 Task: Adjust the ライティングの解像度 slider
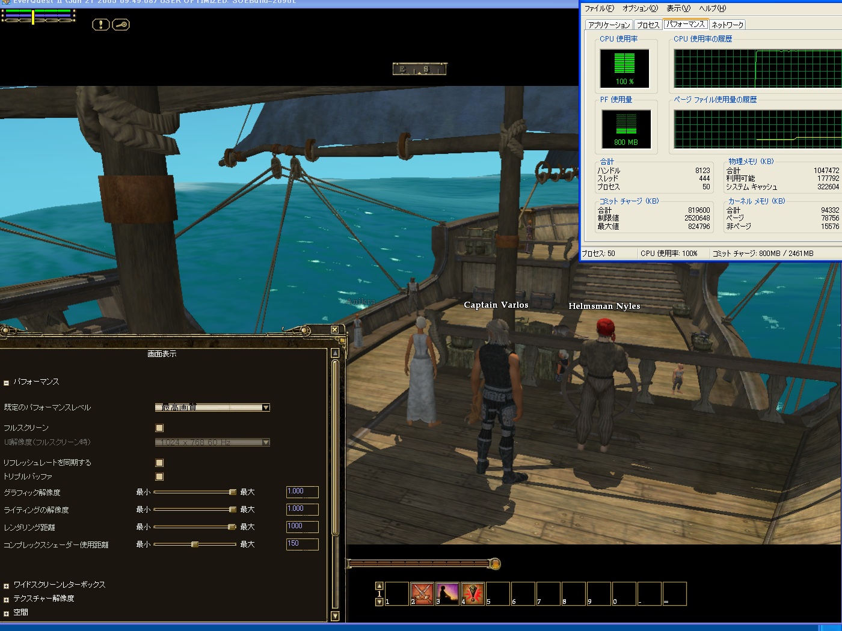click(195, 510)
